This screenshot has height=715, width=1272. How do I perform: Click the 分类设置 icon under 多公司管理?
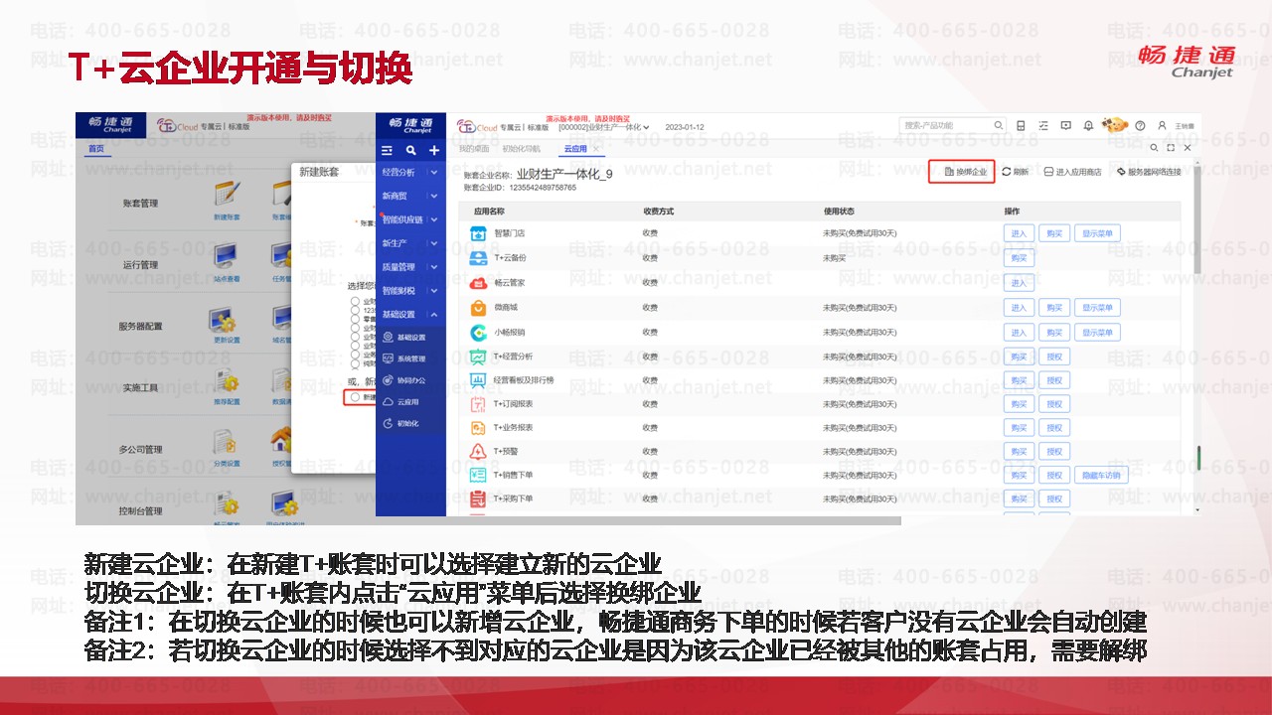coord(226,442)
